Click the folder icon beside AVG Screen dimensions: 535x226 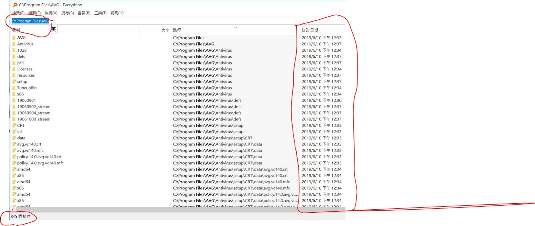[x=14, y=38]
